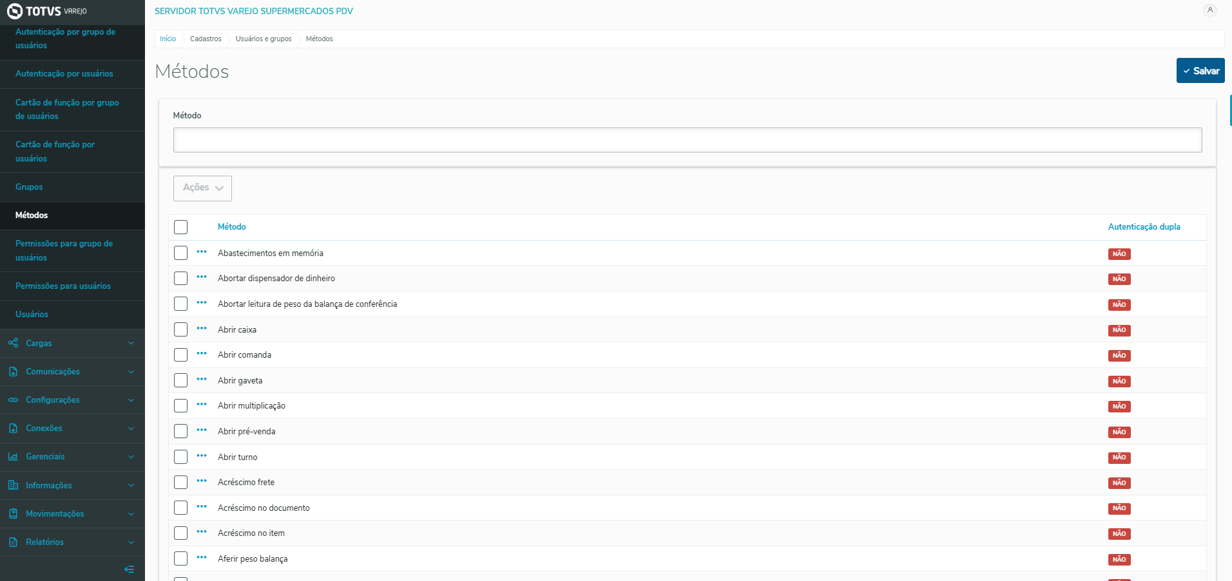This screenshot has width=1232, height=581.
Task: Open row options for Acréscimo no documento
Action: coord(202,506)
